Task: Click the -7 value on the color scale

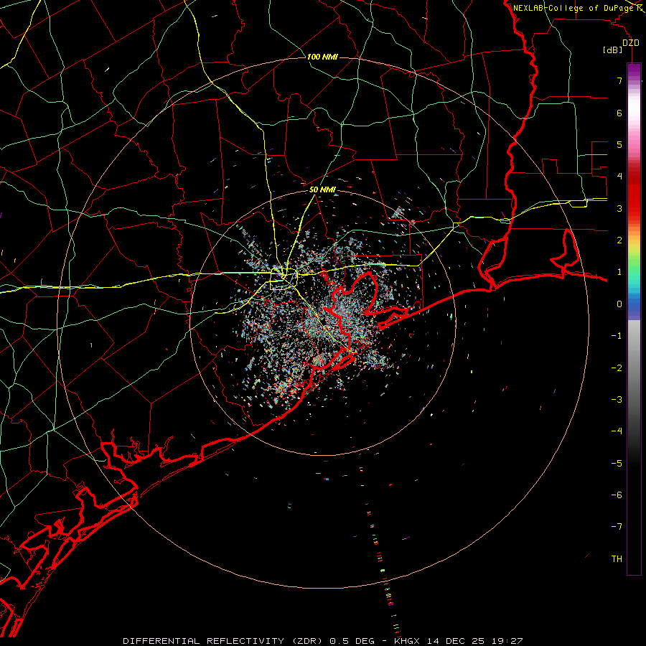Action: tap(617, 527)
